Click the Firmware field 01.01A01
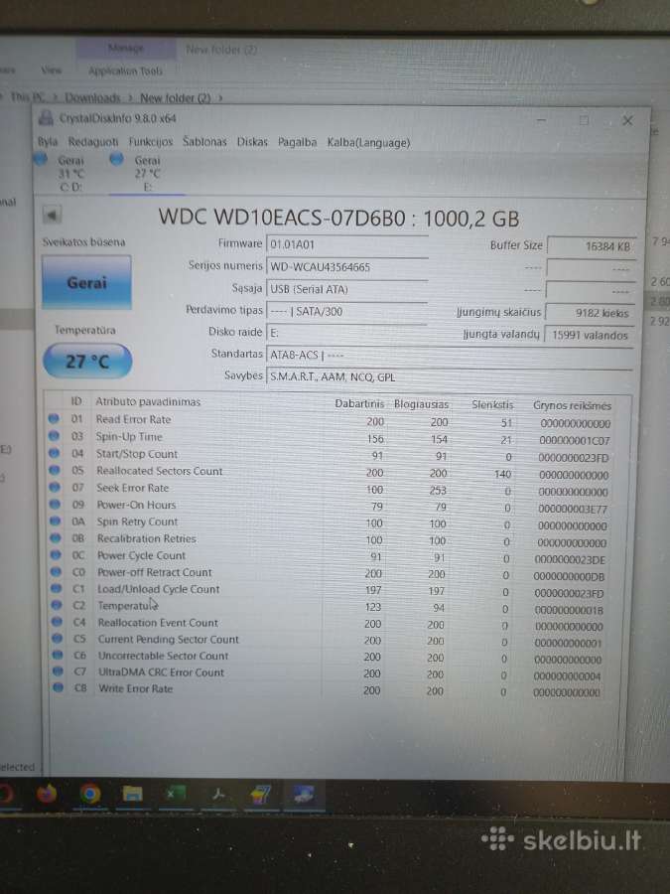This screenshot has width=670, height=894. pyautogui.click(x=346, y=244)
